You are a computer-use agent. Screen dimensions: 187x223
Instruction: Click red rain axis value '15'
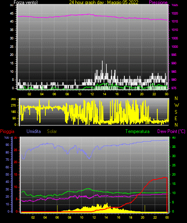16,174
